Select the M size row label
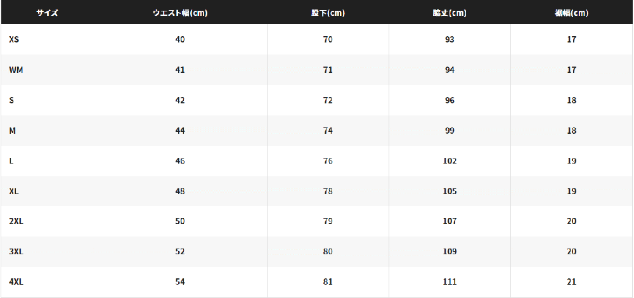 [12, 131]
